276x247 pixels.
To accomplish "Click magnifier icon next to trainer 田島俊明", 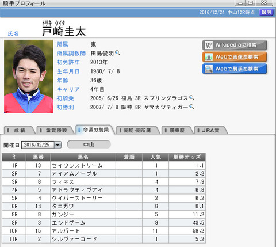I will tap(117, 53).
